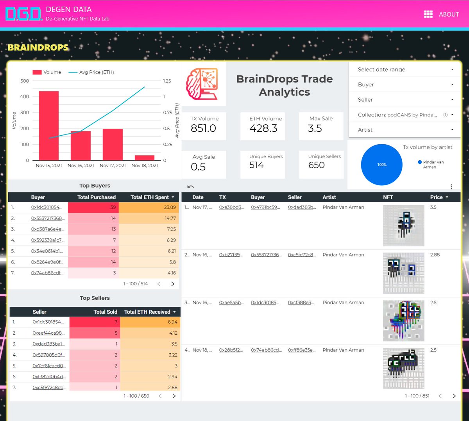Toggle the Avg Price (ETH) legend entry
The width and height of the screenshot is (469, 421).
[91, 72]
